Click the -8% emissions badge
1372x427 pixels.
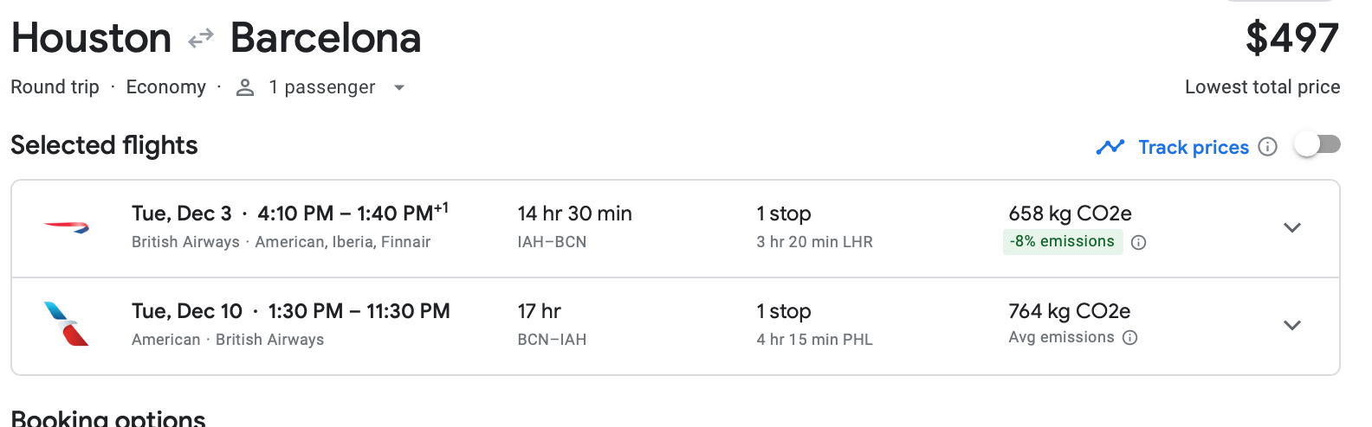click(1062, 242)
